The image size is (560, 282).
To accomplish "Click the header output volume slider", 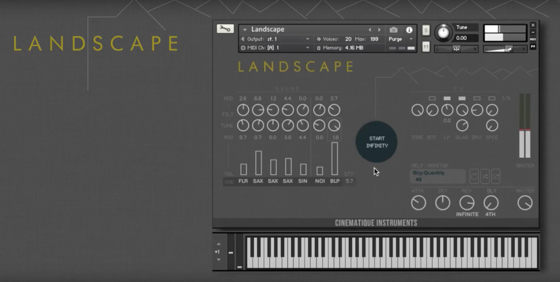I will pos(505,49).
